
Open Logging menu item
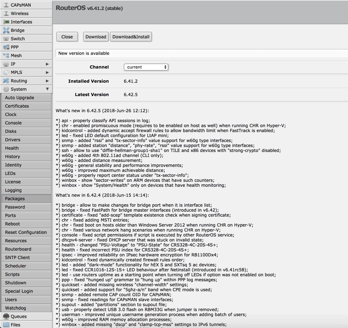point(26,190)
